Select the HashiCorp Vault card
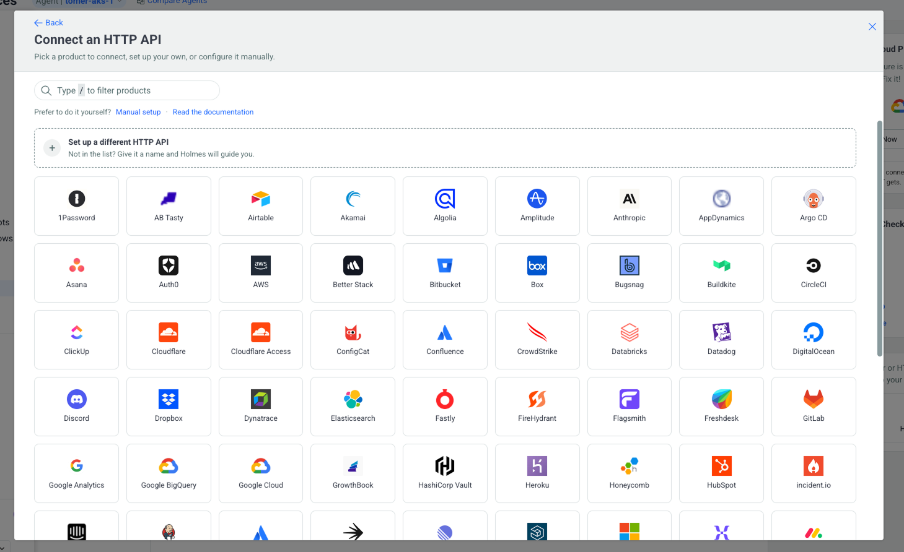904x552 pixels. [x=445, y=473]
